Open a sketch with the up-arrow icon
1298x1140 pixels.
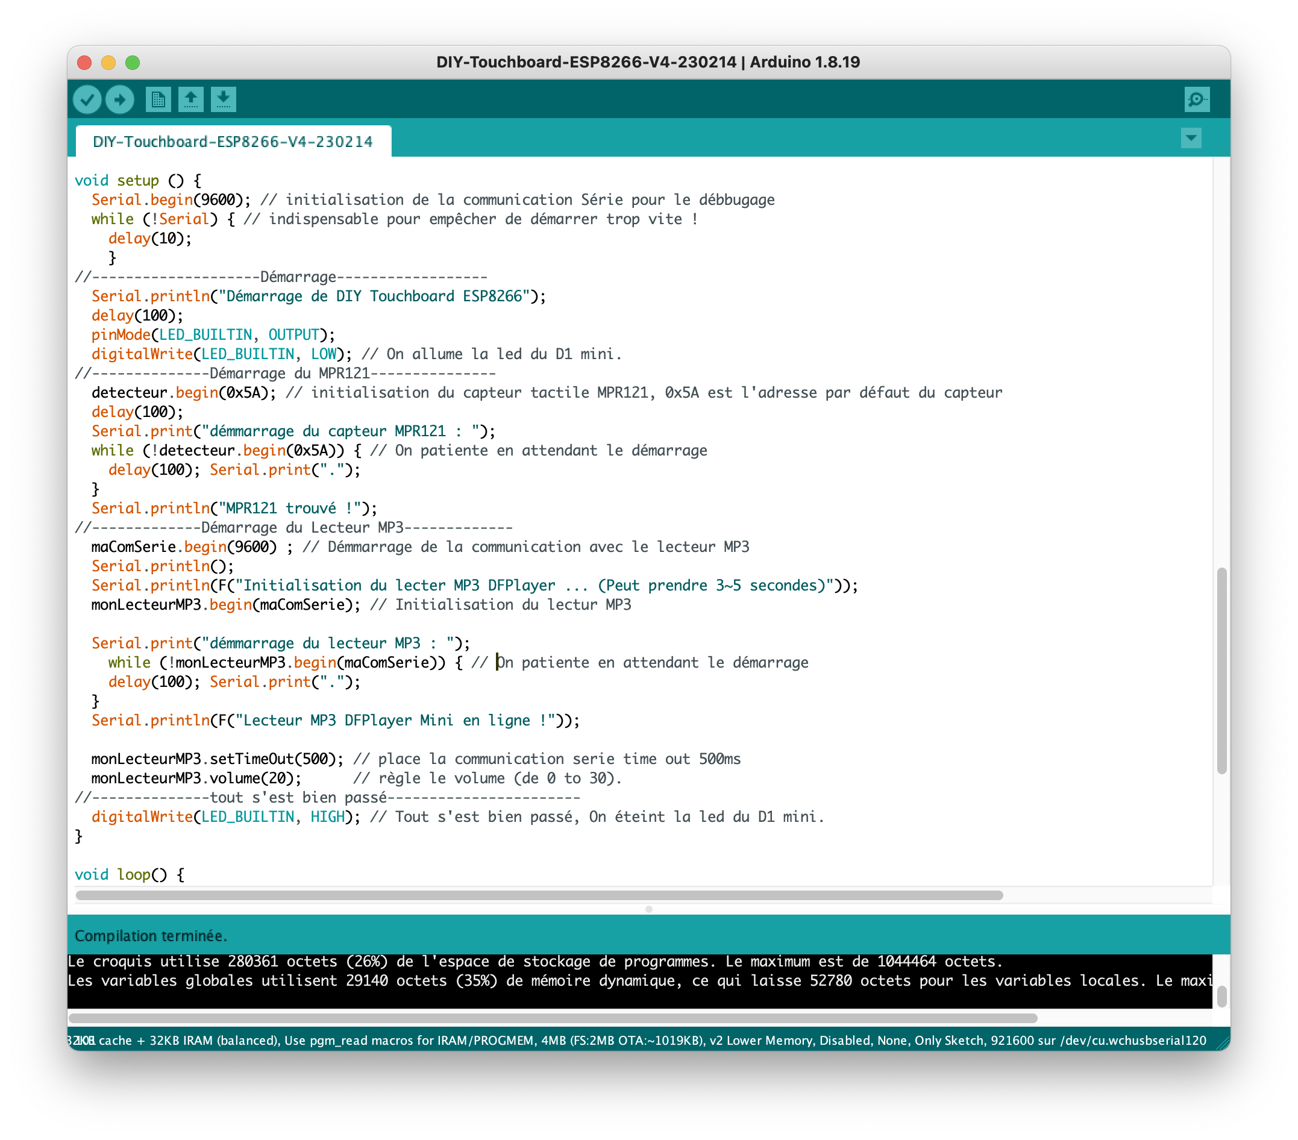click(x=190, y=99)
